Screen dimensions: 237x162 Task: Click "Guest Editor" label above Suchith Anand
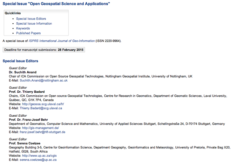pyautogui.click(x=18, y=68)
